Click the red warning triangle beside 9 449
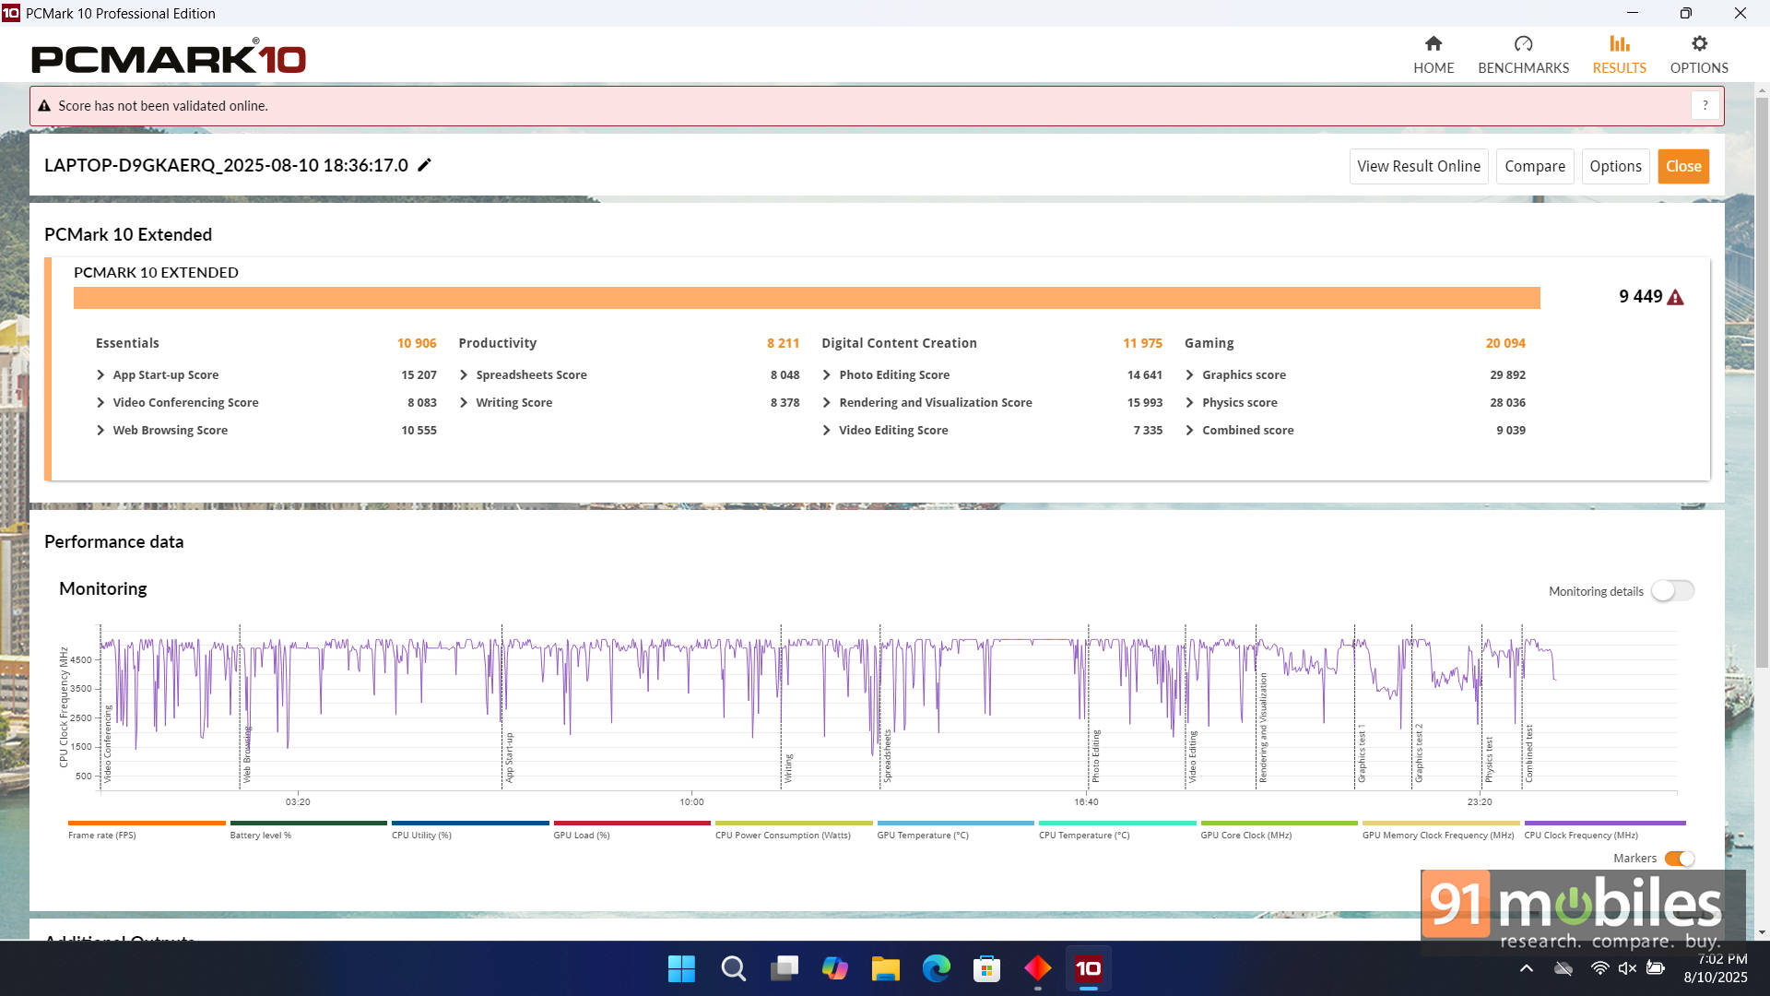The height and width of the screenshot is (996, 1770). 1675,298
